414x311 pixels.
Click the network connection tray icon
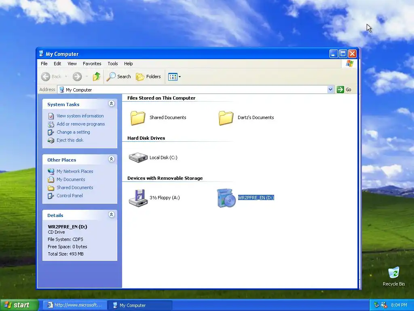pos(377,305)
